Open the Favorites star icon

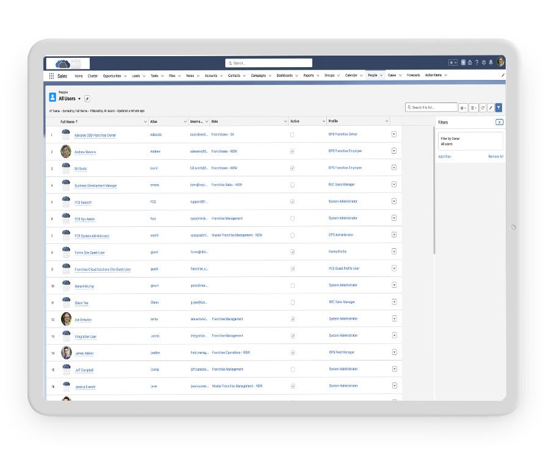[451, 62]
